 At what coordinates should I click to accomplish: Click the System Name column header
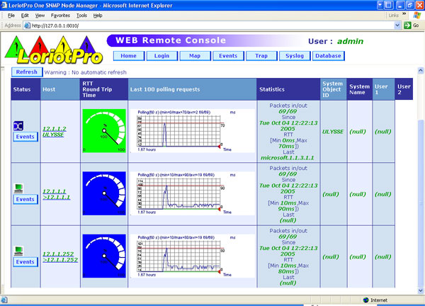pos(359,89)
